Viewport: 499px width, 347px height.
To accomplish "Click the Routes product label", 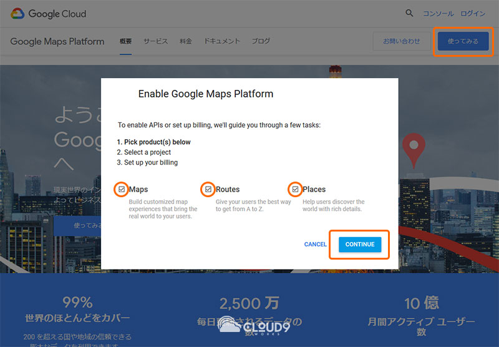I will tap(228, 190).
